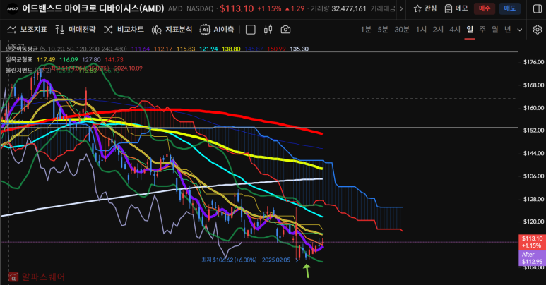
Task: Select the 년 yearly interval
Action: (x=507, y=30)
